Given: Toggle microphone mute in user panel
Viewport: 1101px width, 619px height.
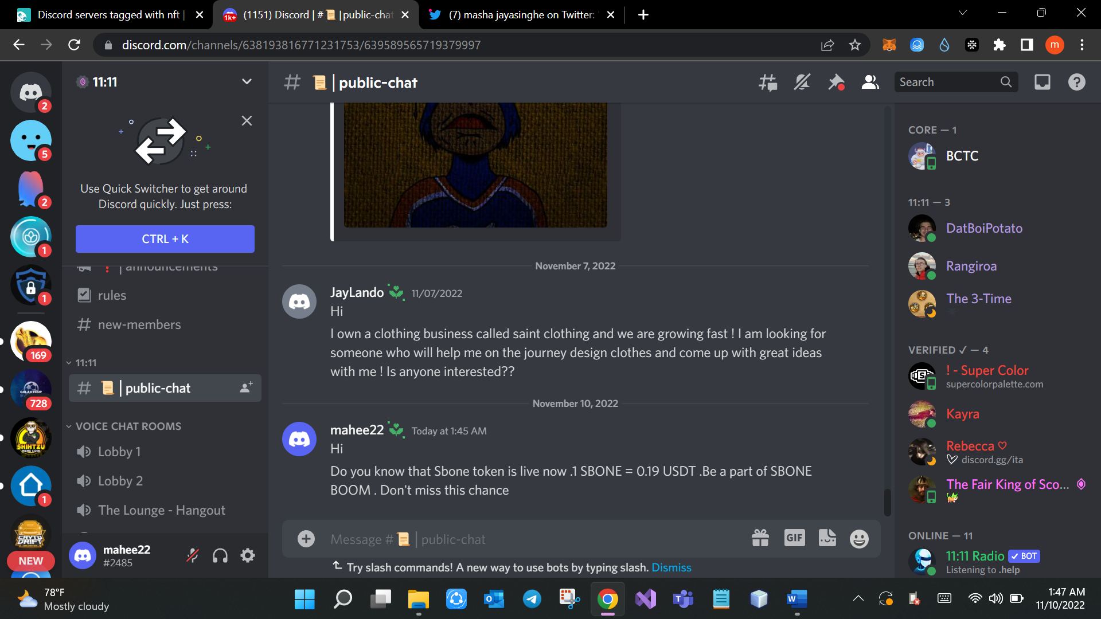Looking at the screenshot, I should 193,555.
